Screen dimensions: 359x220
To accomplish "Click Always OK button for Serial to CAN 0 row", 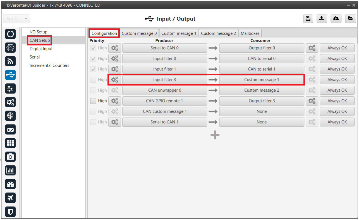I will click(337, 48).
